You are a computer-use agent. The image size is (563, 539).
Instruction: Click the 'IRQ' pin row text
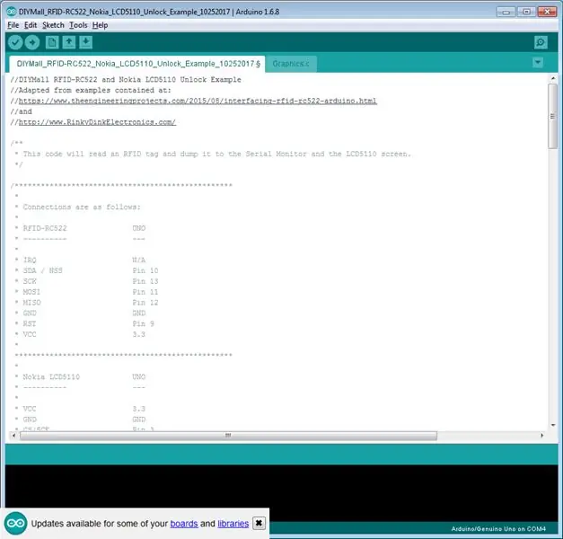[x=30, y=260]
